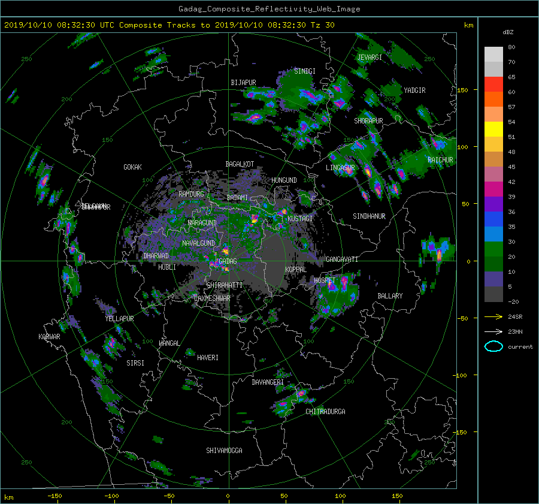Viewport: 539px width, 504px height.
Task: Click the 42 value in dBZ legend
Action: pyautogui.click(x=511, y=182)
